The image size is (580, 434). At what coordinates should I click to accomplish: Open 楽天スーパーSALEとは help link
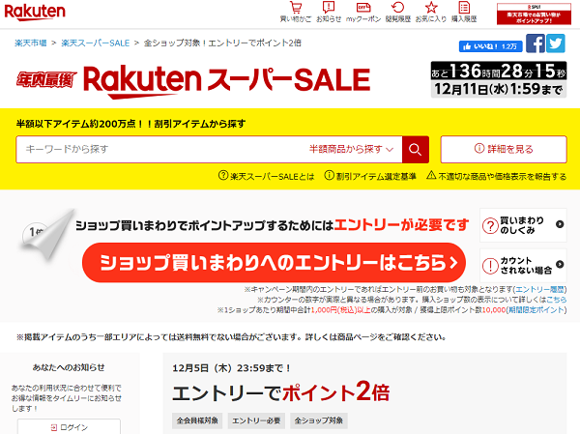(x=267, y=176)
